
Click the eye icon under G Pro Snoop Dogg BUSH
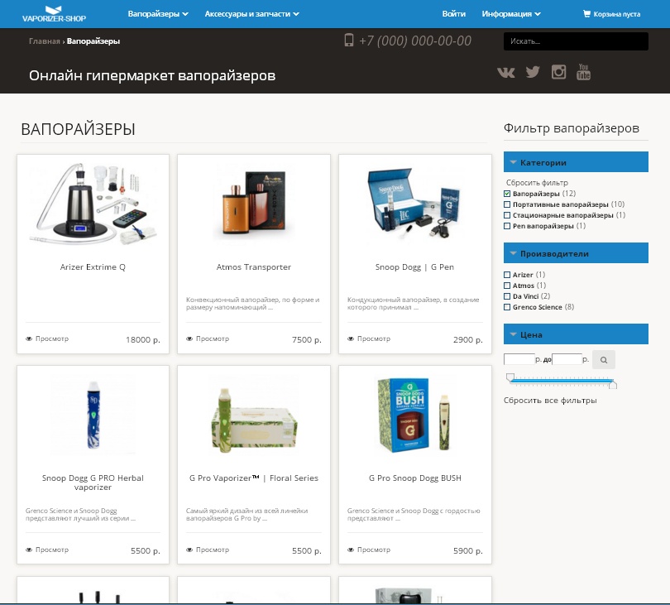[x=351, y=550]
